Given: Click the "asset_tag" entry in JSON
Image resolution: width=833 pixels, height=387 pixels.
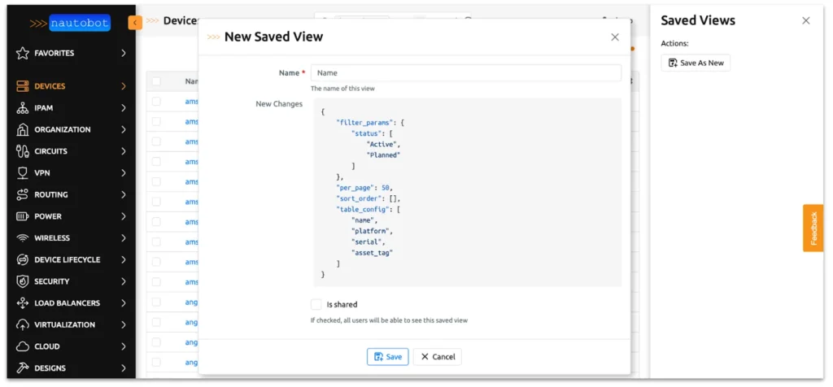Looking at the screenshot, I should coord(372,253).
